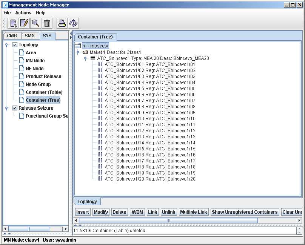Select row ATC_Solncevo1/03 Reg: ATC_Solncevo1/03
The height and width of the screenshot is (245, 305).
click(x=150, y=77)
